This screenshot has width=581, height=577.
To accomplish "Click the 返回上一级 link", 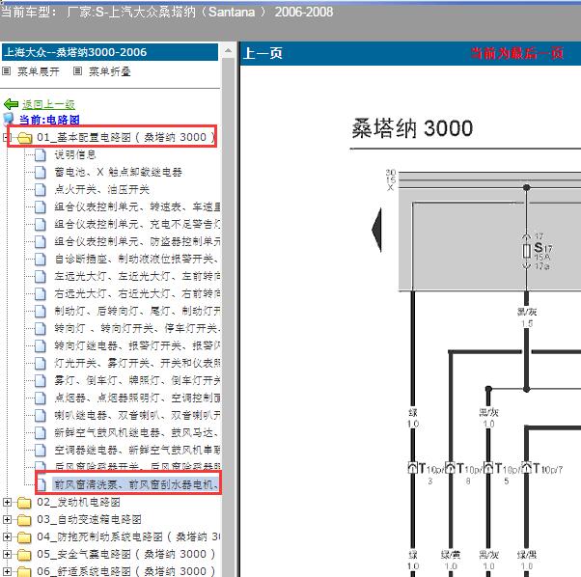I will 48,105.
